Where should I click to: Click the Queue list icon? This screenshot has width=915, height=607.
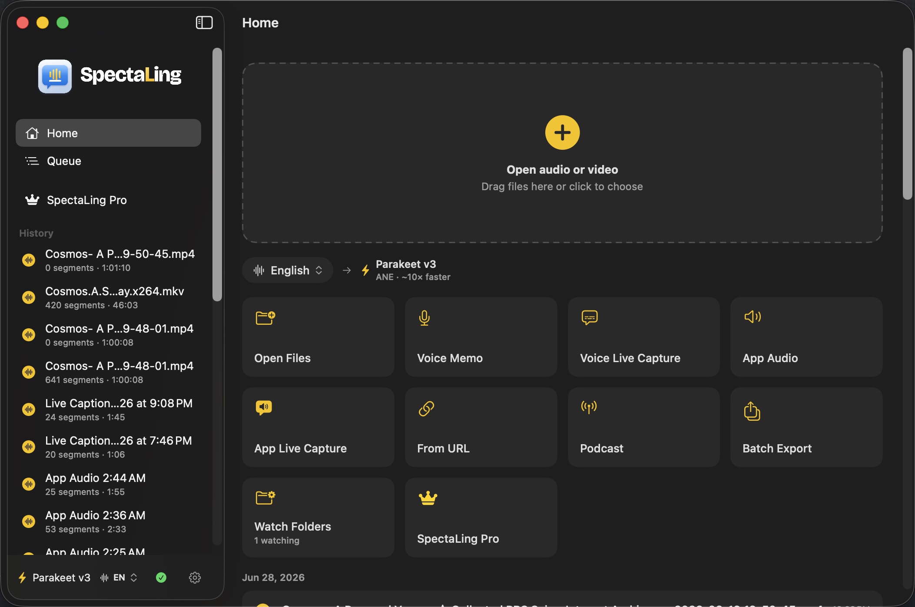32,161
